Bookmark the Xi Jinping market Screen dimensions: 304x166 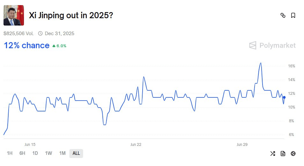pos(293,15)
